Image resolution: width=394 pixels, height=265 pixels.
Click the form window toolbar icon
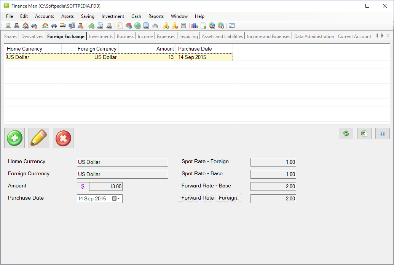232,25
